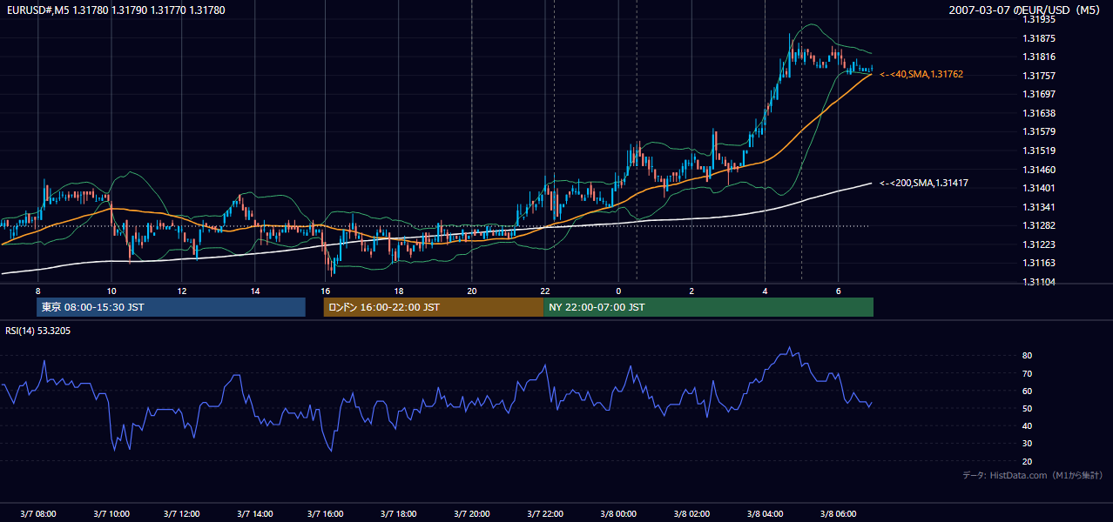Click the 40 SMA label reading 1.31762

[x=921, y=75]
